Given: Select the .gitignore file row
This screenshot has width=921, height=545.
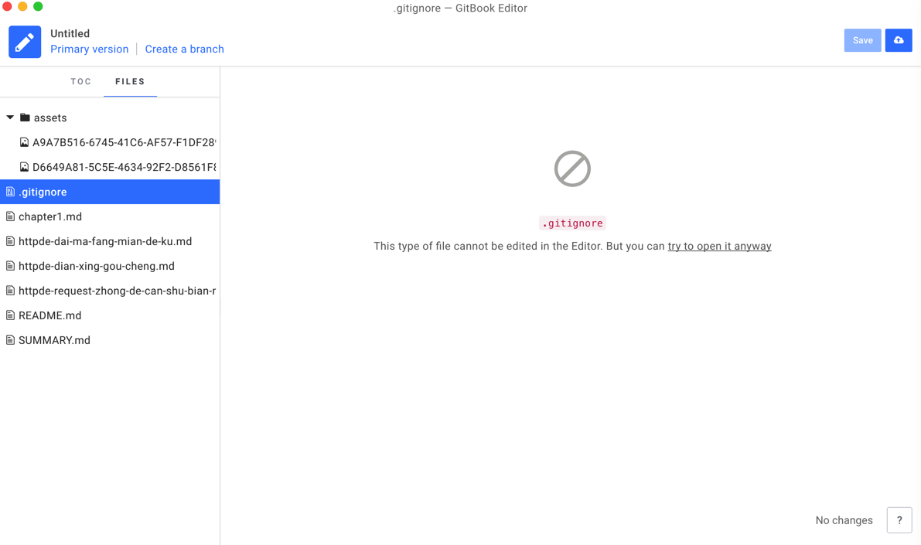Looking at the screenshot, I should pyautogui.click(x=110, y=192).
